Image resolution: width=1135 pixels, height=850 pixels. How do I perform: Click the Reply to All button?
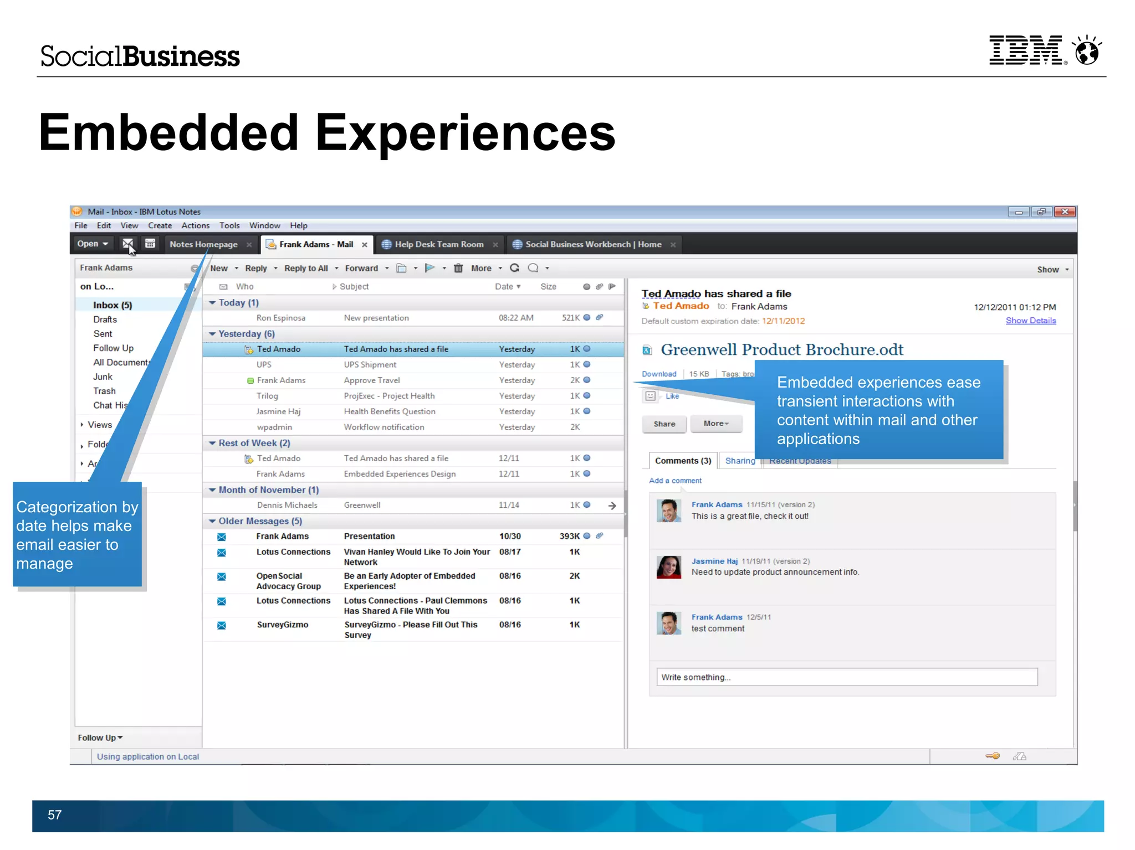point(306,269)
